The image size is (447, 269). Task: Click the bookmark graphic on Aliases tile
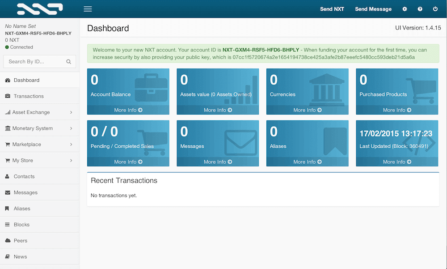click(x=335, y=141)
